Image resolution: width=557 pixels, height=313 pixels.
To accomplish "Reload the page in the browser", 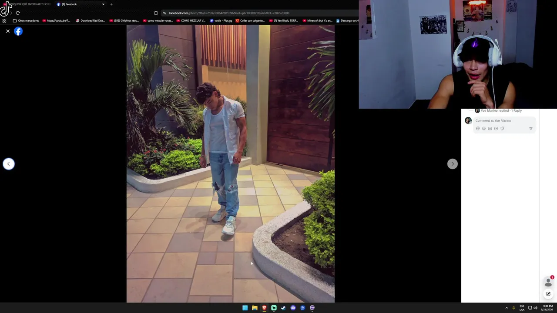I will click(x=18, y=13).
